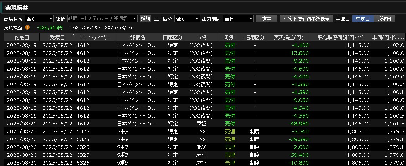Screen dimensions: 406x166
Task: Click the 市場 column header
Action: [201, 37]
